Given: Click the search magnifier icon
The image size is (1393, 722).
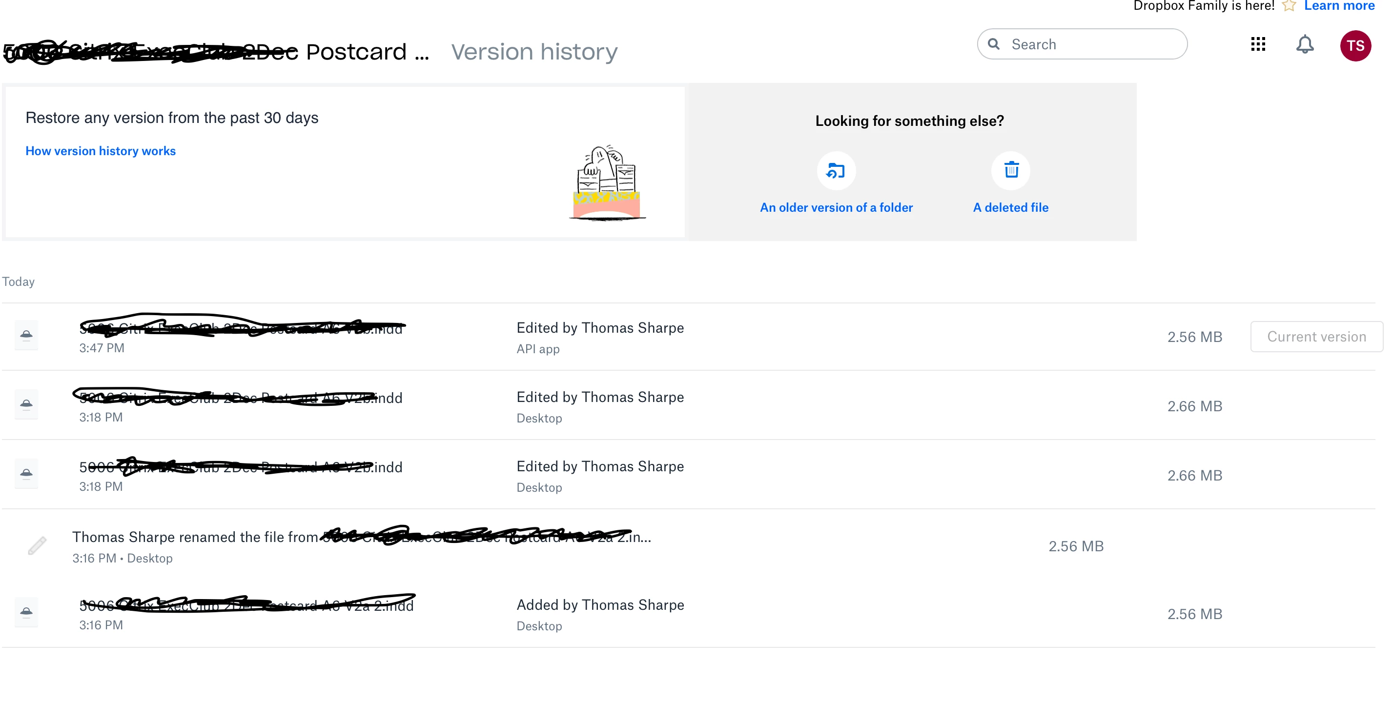Looking at the screenshot, I should [993, 44].
